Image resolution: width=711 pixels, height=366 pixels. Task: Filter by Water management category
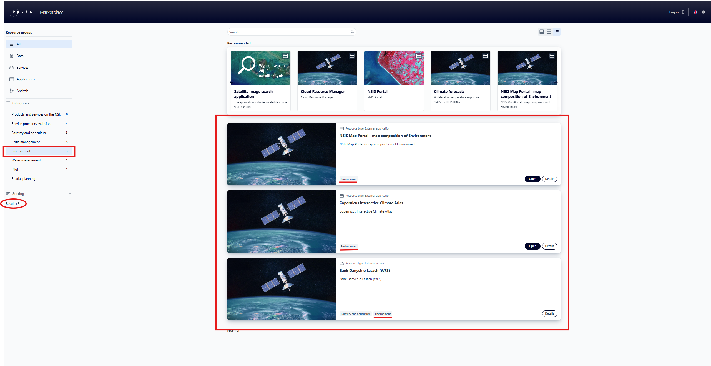pyautogui.click(x=39, y=160)
